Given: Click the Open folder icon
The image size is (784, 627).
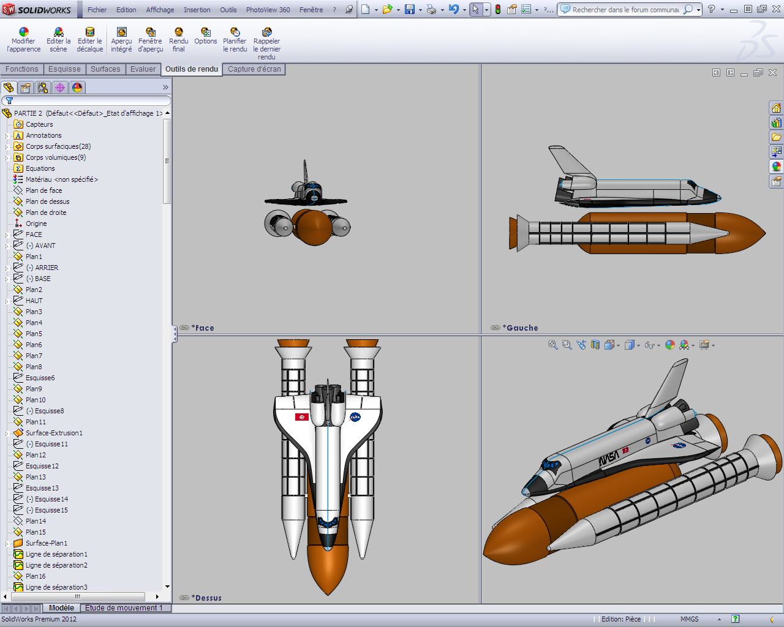Looking at the screenshot, I should (387, 9).
